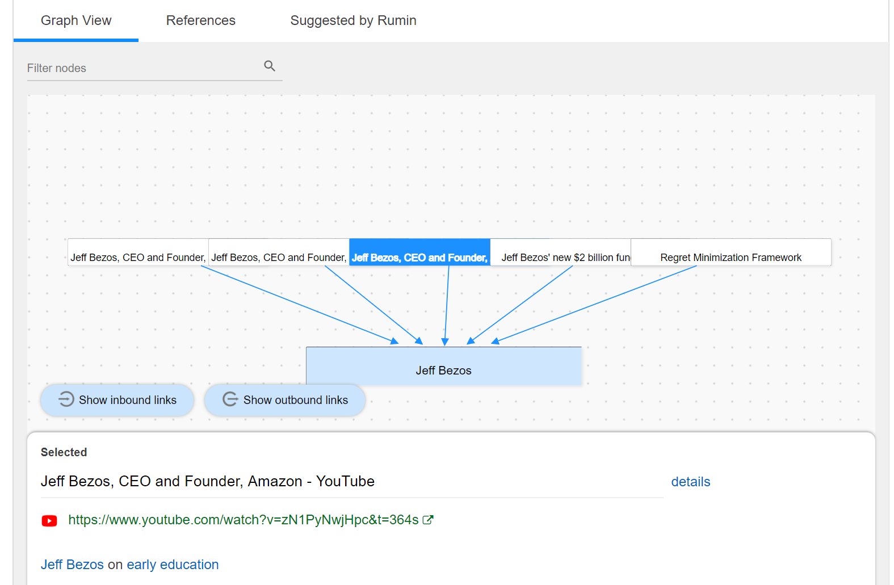Click the outbound links arrow icon
This screenshot has height=585, width=894.
click(x=230, y=399)
